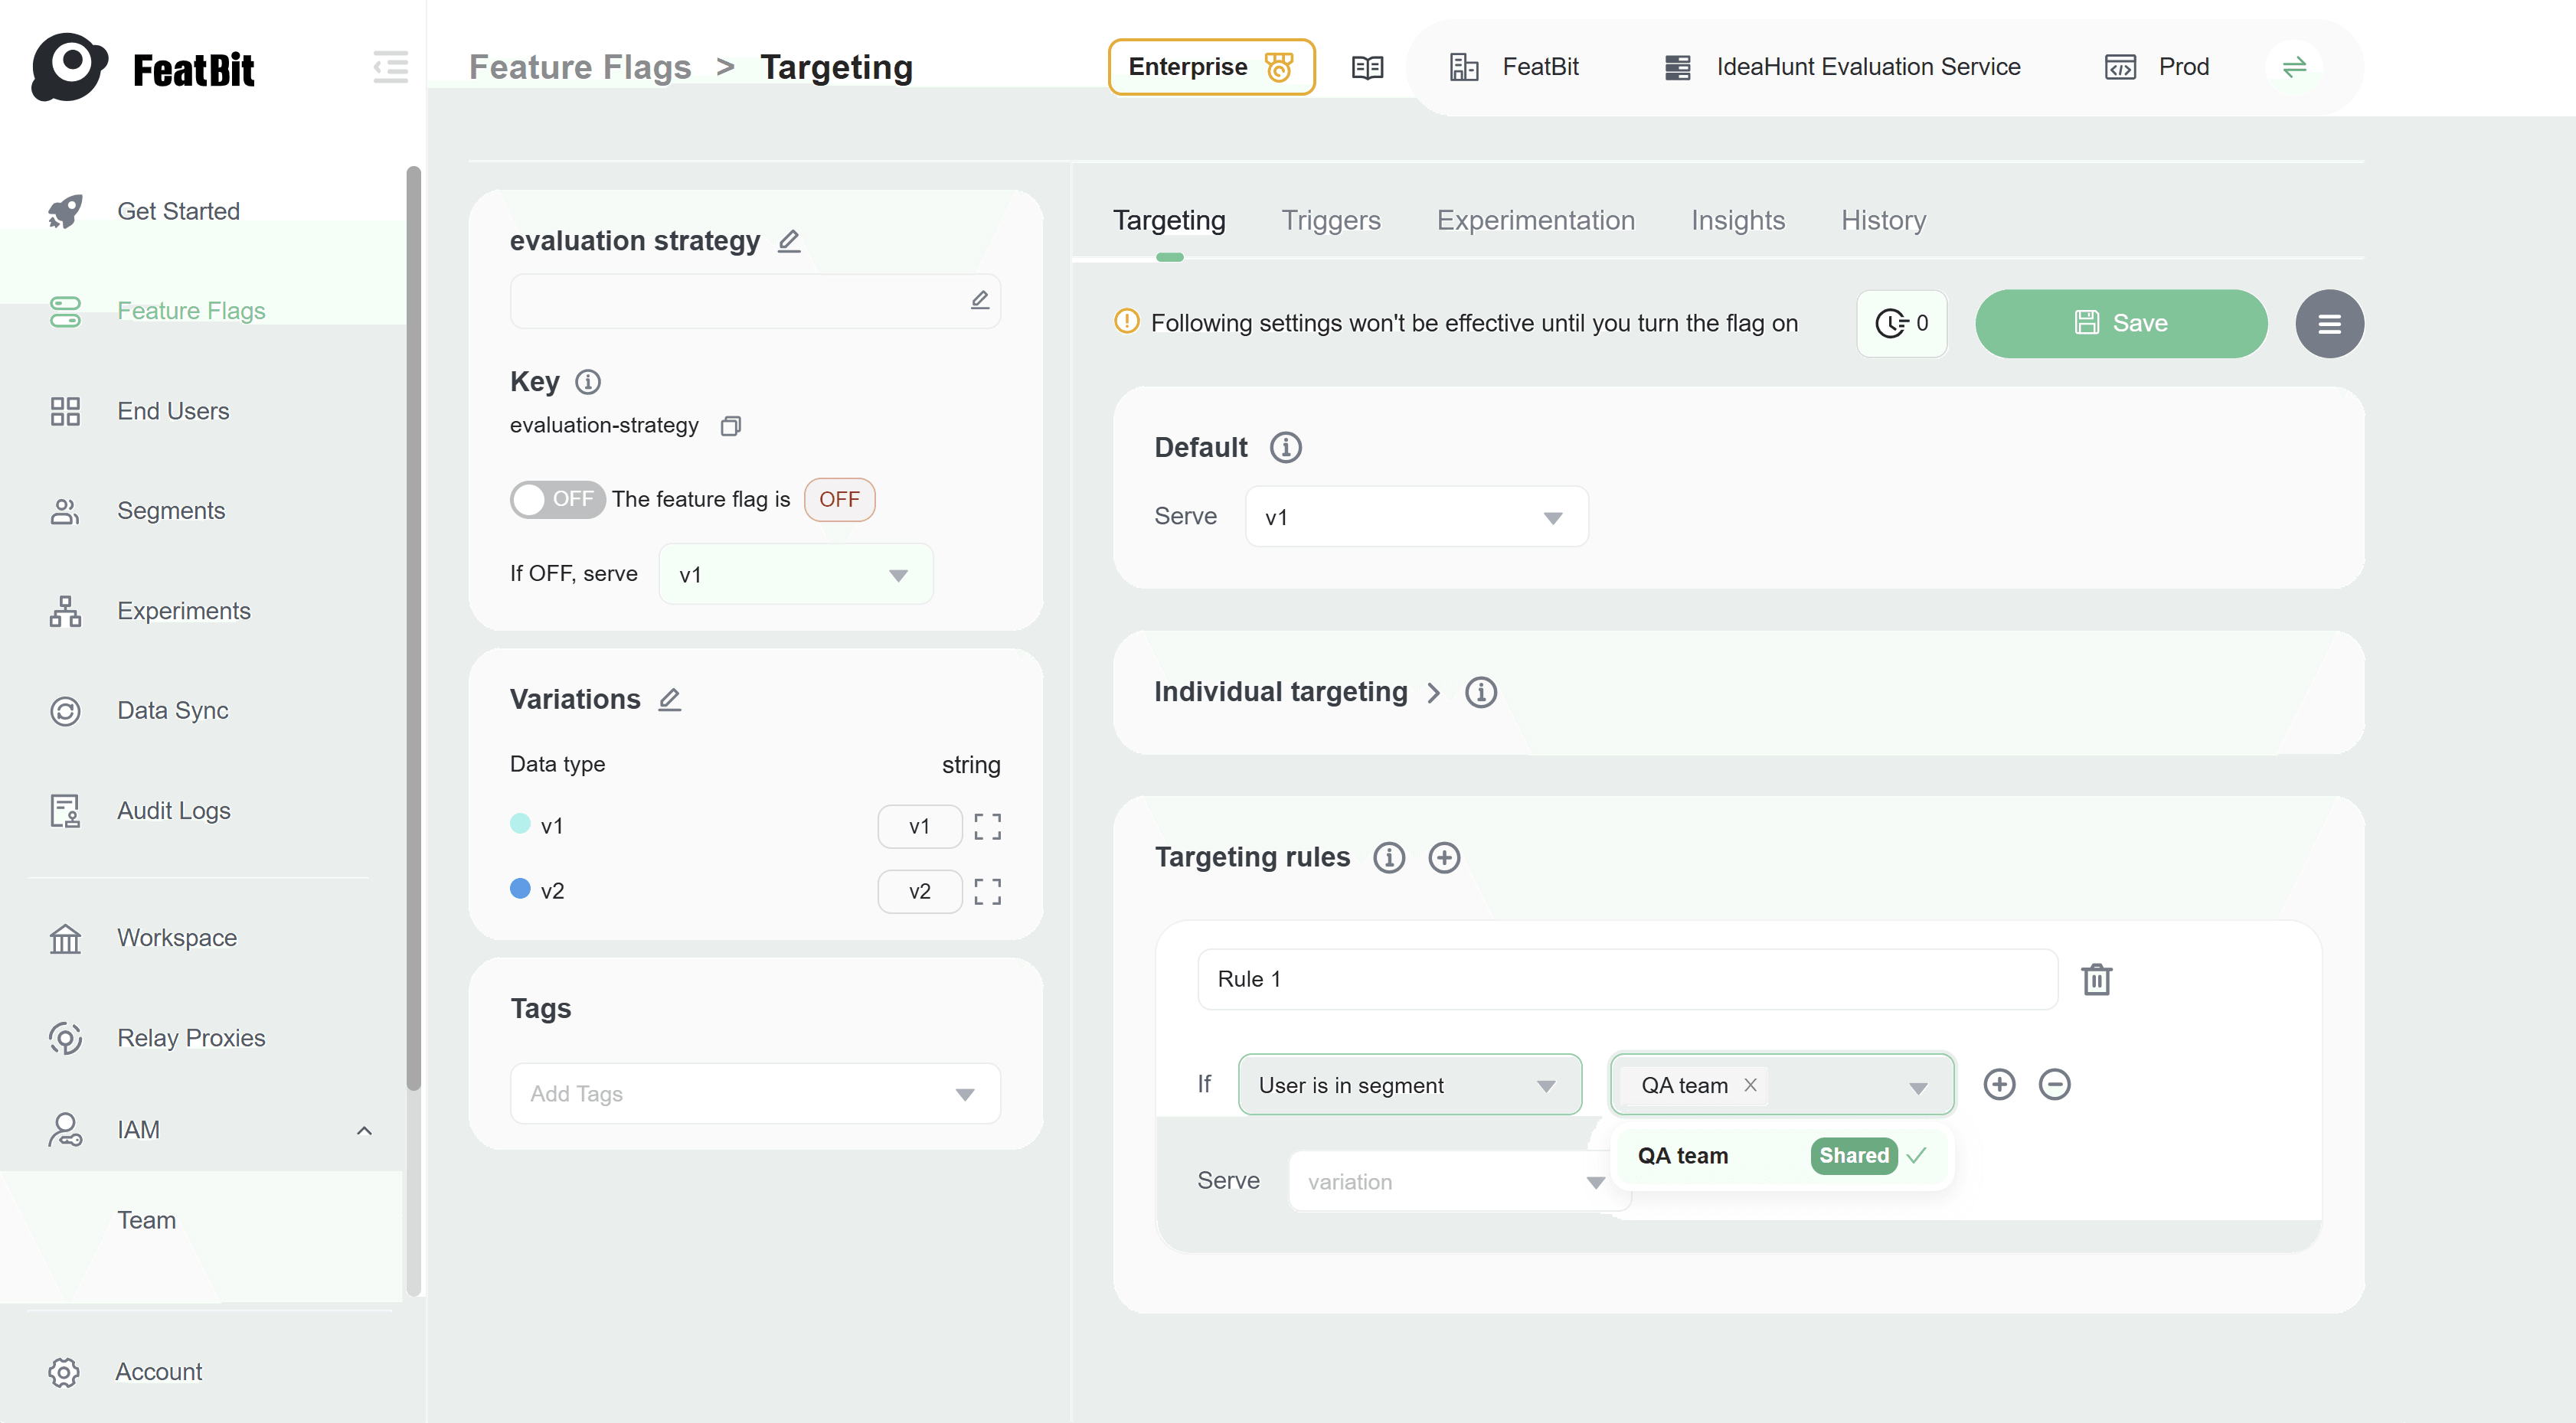The width and height of the screenshot is (2576, 1423).
Task: Open documentation via the book icon
Action: point(1366,67)
